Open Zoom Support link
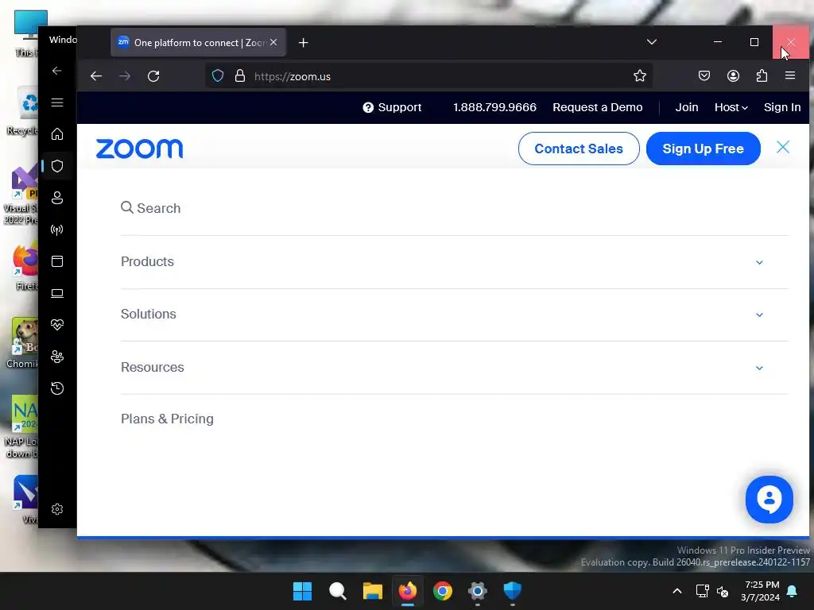 392,107
